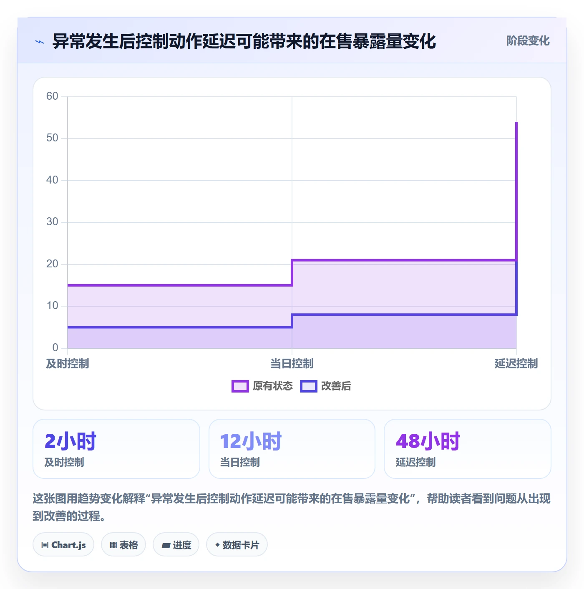Open the 48小时 延迟控制 card
The image size is (584, 589).
tap(468, 449)
